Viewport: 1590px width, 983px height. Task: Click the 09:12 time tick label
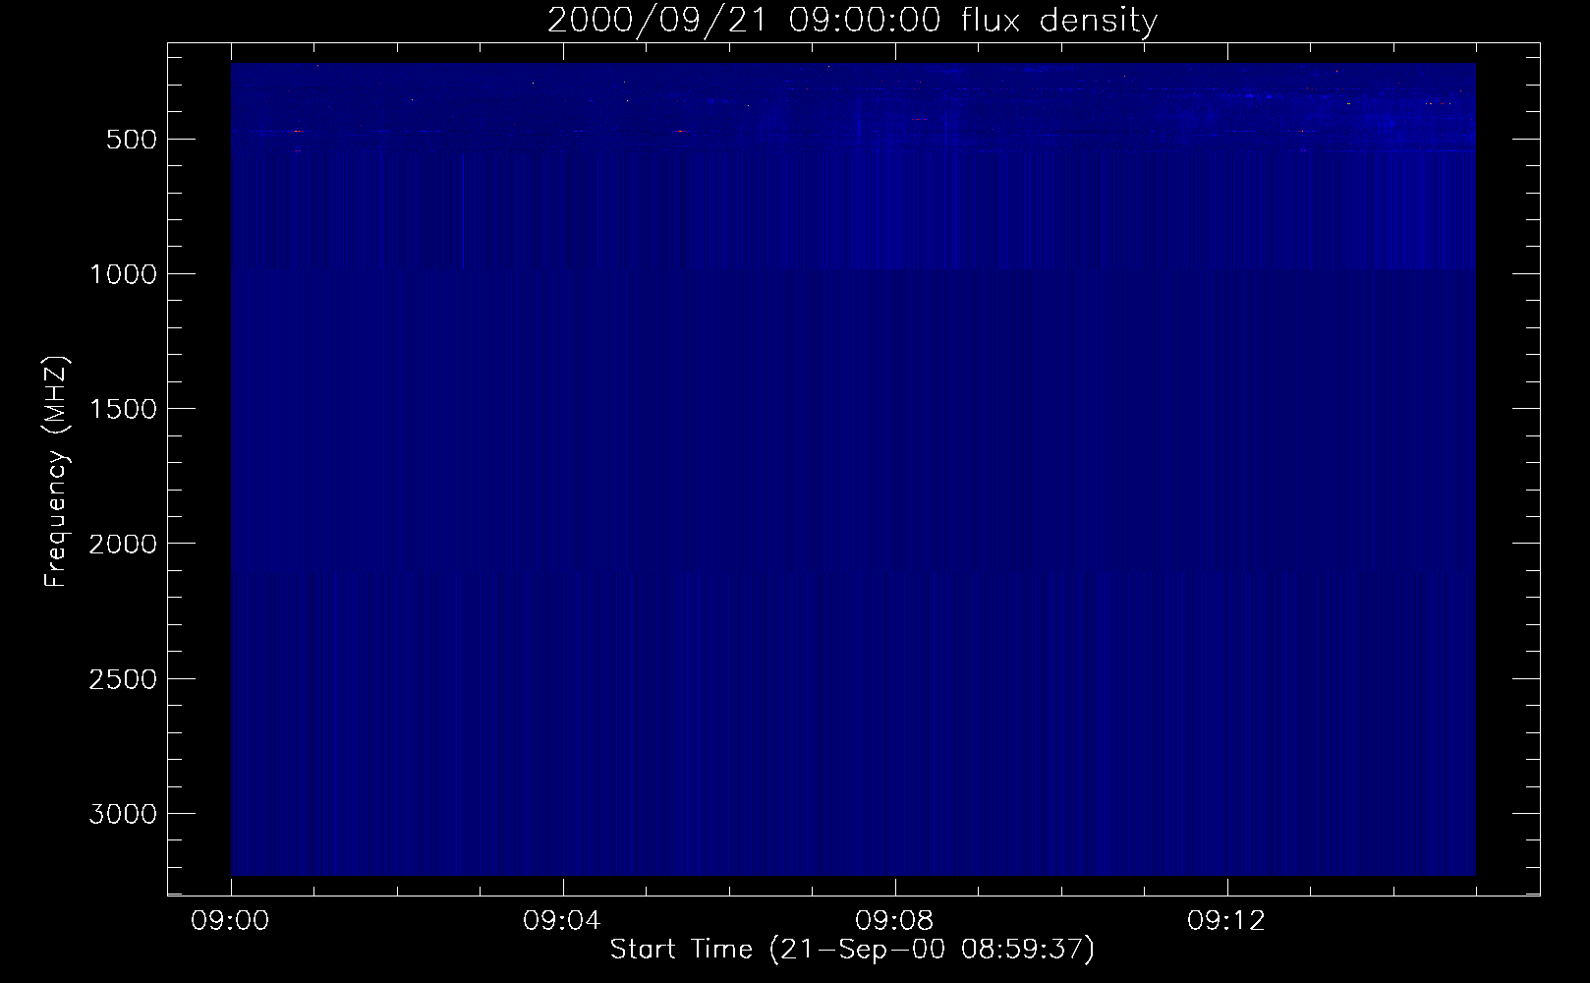coord(1227,922)
